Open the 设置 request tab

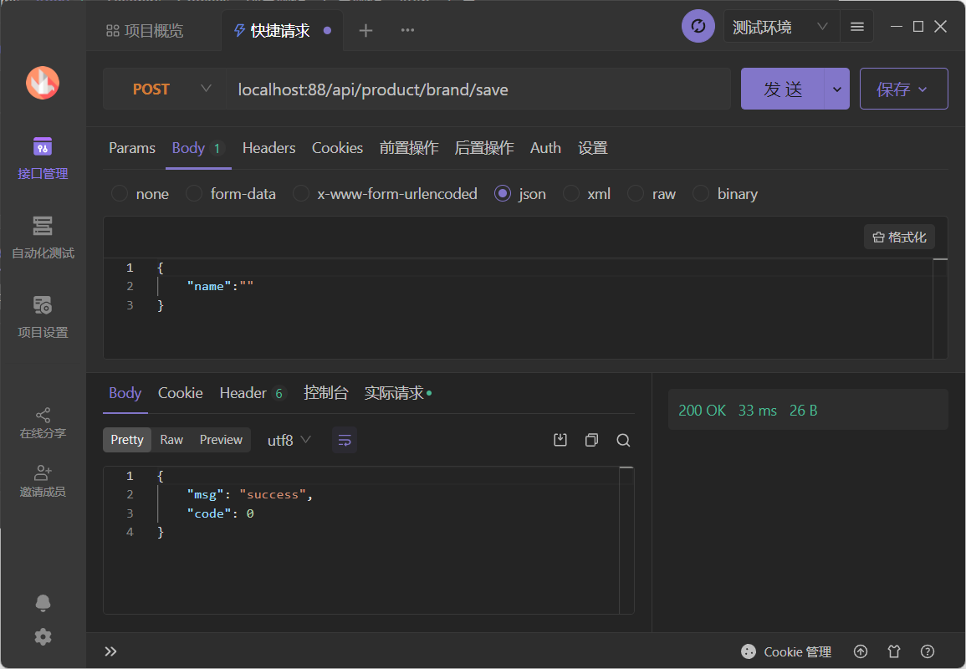593,149
